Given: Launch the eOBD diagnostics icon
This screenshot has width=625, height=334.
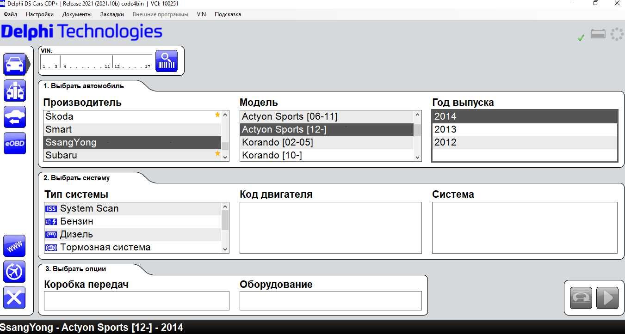Looking at the screenshot, I should coord(14,143).
